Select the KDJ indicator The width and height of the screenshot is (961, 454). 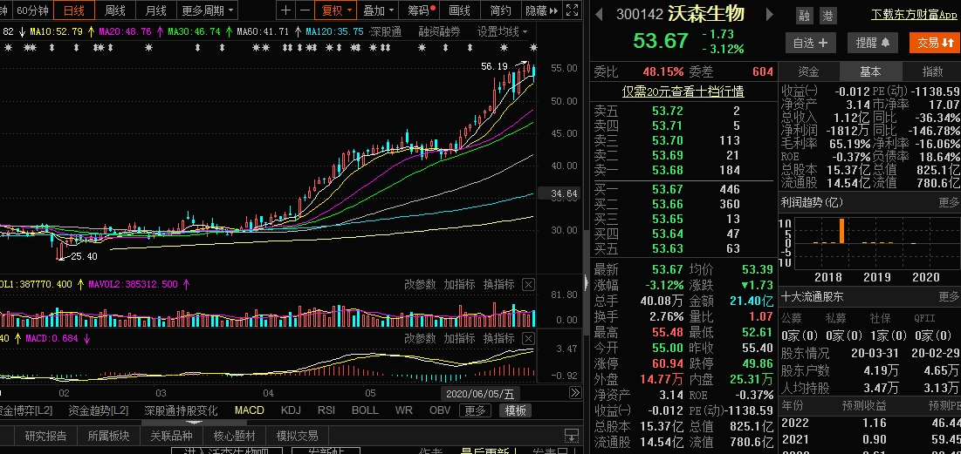click(x=291, y=410)
